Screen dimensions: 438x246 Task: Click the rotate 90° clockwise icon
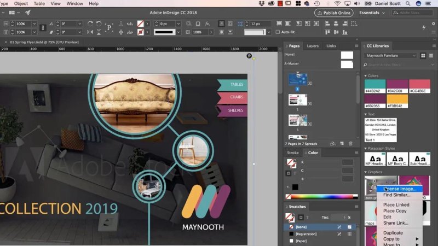(x=90, y=24)
